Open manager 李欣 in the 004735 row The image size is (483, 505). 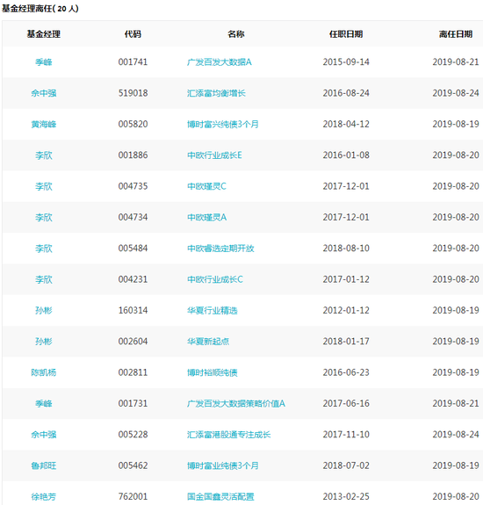click(44, 186)
